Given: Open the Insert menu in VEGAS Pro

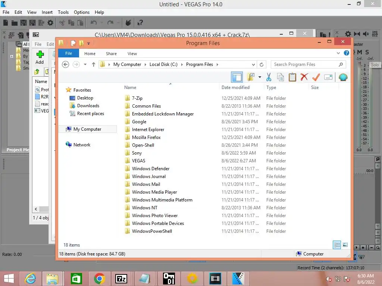Looking at the screenshot, I should click(x=47, y=12).
